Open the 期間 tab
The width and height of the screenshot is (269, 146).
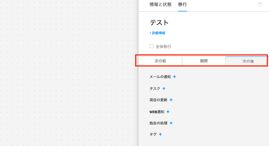pos(204,61)
